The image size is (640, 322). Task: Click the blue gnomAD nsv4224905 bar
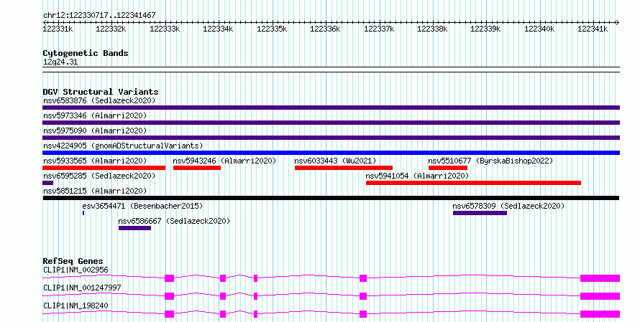[331, 153]
